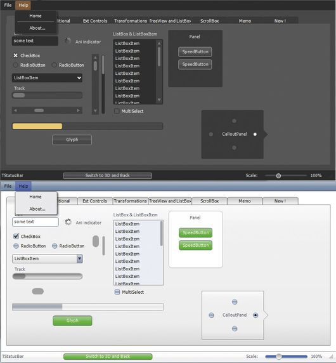Screen dimensions: 336x363
Task: Select left CalloutPanel radio in light window
Action: click(211, 315)
